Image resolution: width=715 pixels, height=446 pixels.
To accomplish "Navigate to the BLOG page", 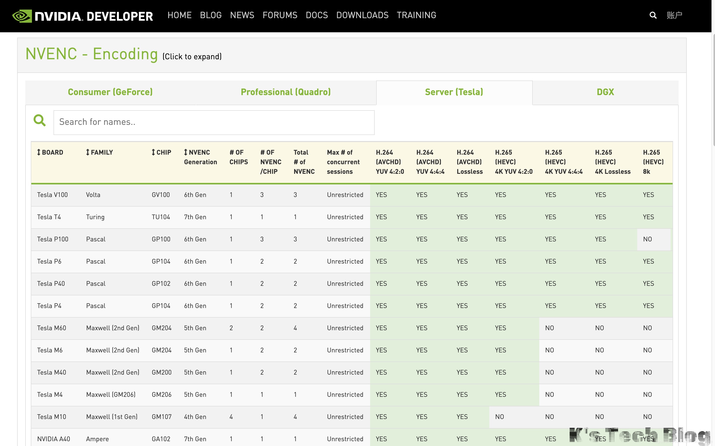I will tap(211, 15).
